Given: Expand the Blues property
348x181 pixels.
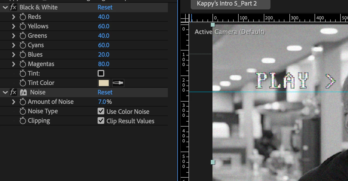Looking at the screenshot, I should point(13,55).
